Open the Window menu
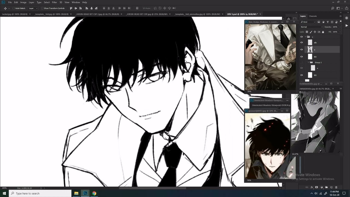This screenshot has width=350, height=197. click(76, 2)
